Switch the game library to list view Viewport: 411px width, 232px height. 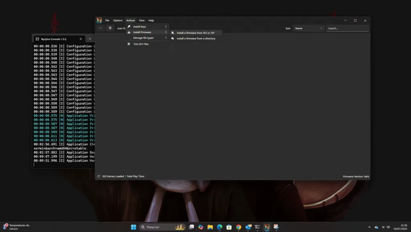[x=100, y=28]
